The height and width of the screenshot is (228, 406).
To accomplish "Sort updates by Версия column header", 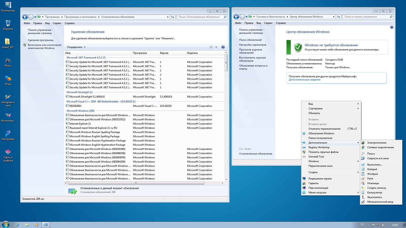I will (x=172, y=53).
